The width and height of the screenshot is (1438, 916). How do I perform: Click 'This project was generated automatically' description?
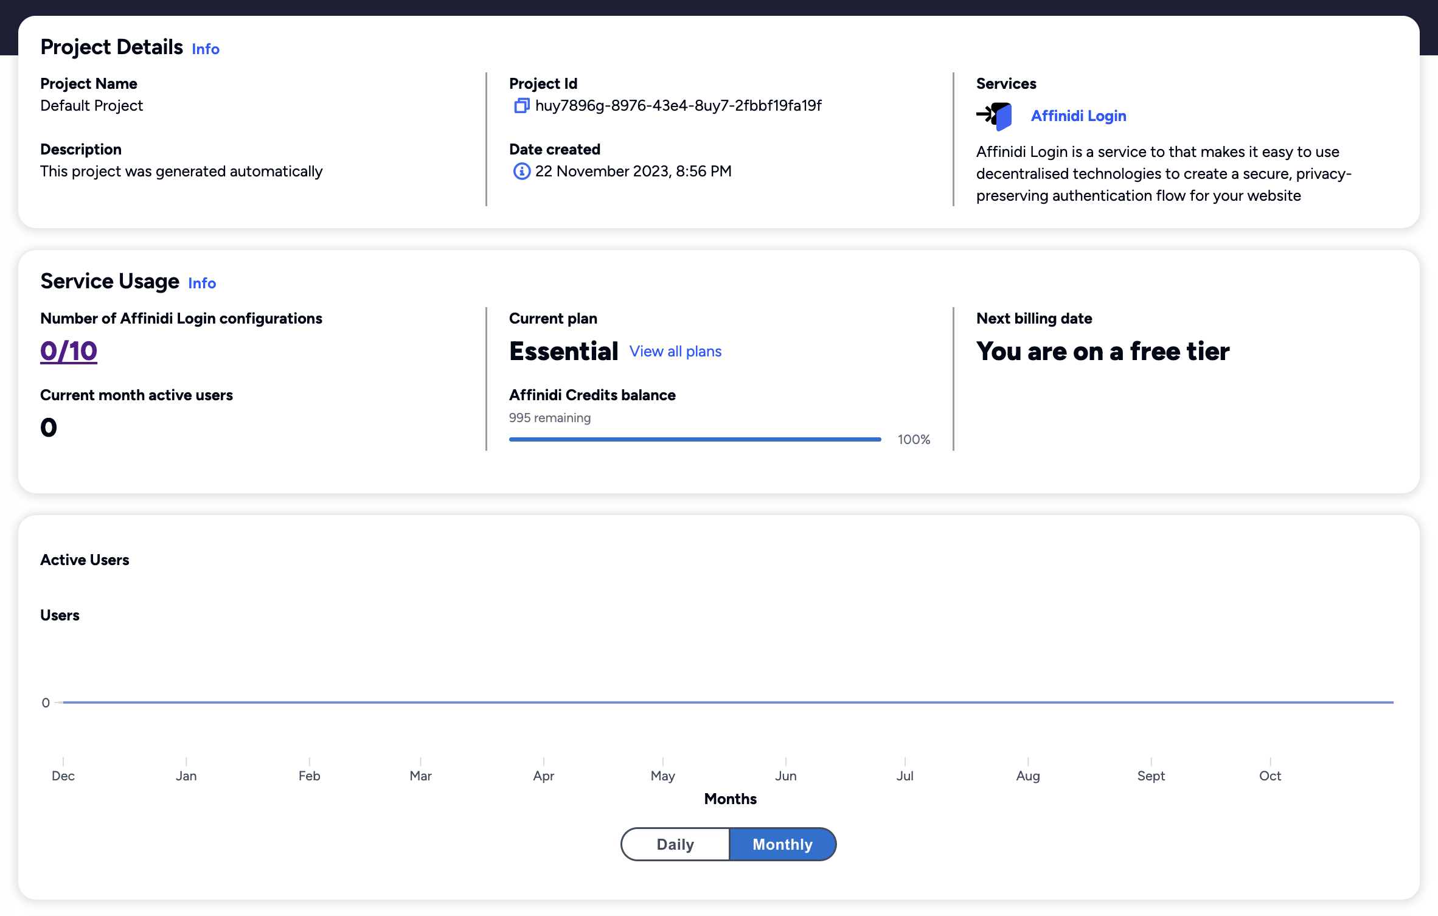pos(181,172)
